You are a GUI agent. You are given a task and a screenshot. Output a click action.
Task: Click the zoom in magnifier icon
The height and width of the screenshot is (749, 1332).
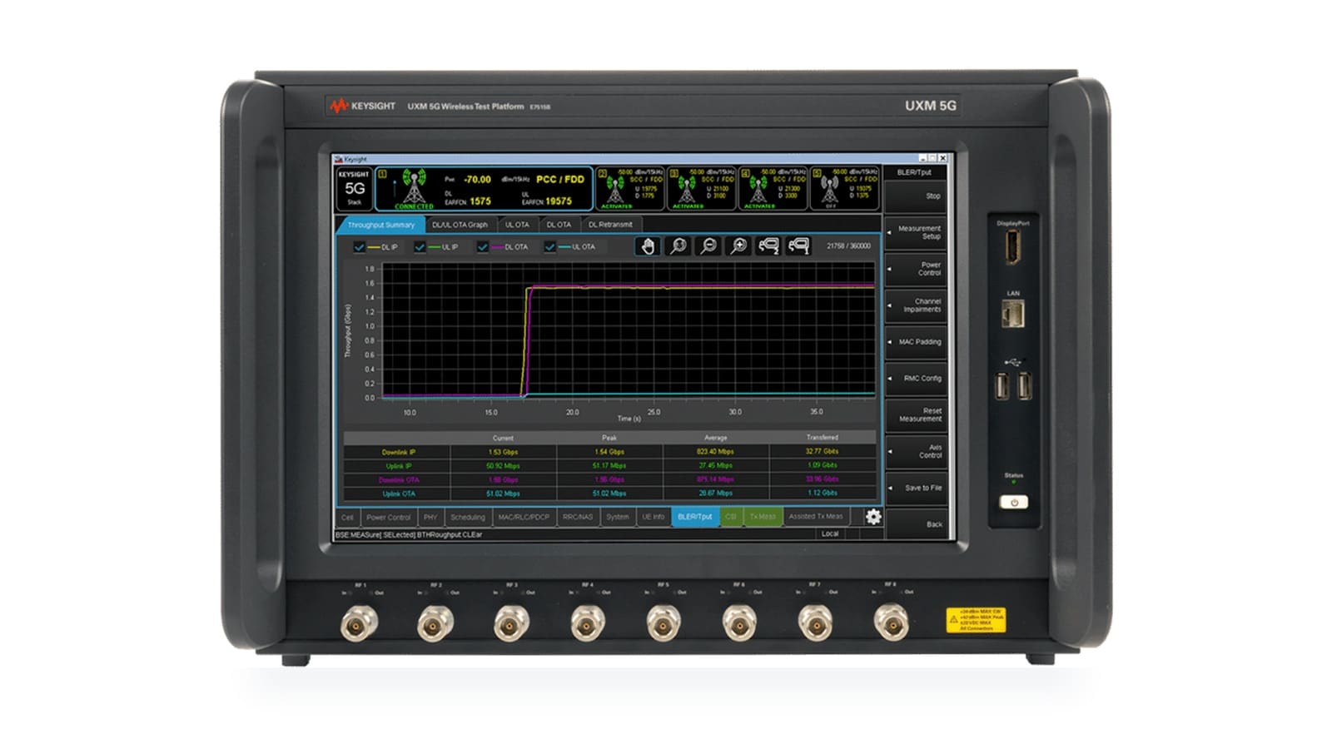738,246
